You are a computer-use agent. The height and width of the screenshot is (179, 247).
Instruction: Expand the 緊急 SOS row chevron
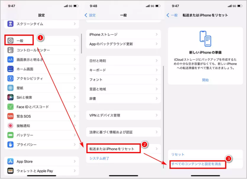pyautogui.click(x=74, y=116)
